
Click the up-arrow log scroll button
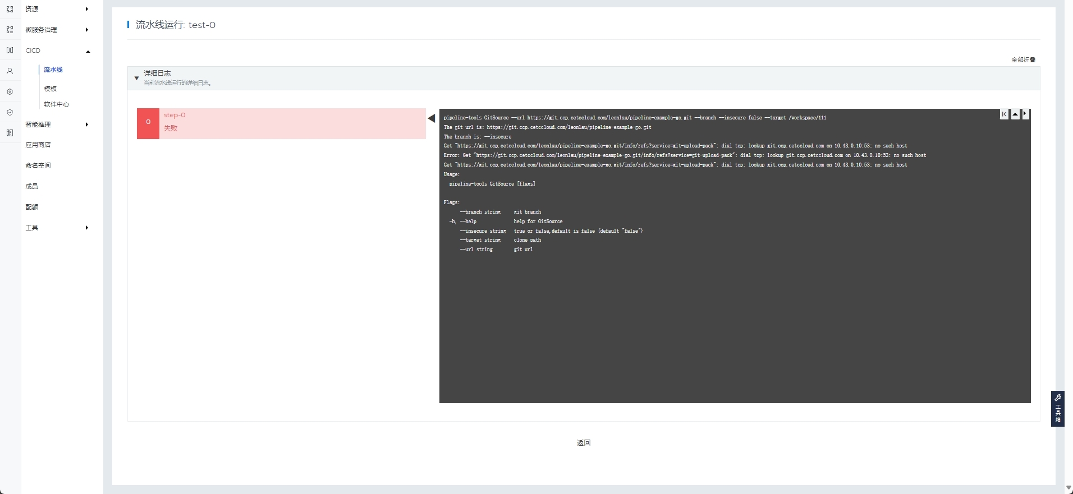pos(1015,114)
